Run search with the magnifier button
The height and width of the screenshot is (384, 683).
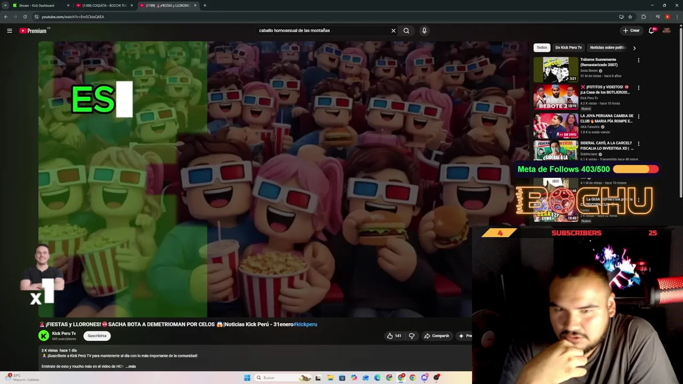point(406,30)
